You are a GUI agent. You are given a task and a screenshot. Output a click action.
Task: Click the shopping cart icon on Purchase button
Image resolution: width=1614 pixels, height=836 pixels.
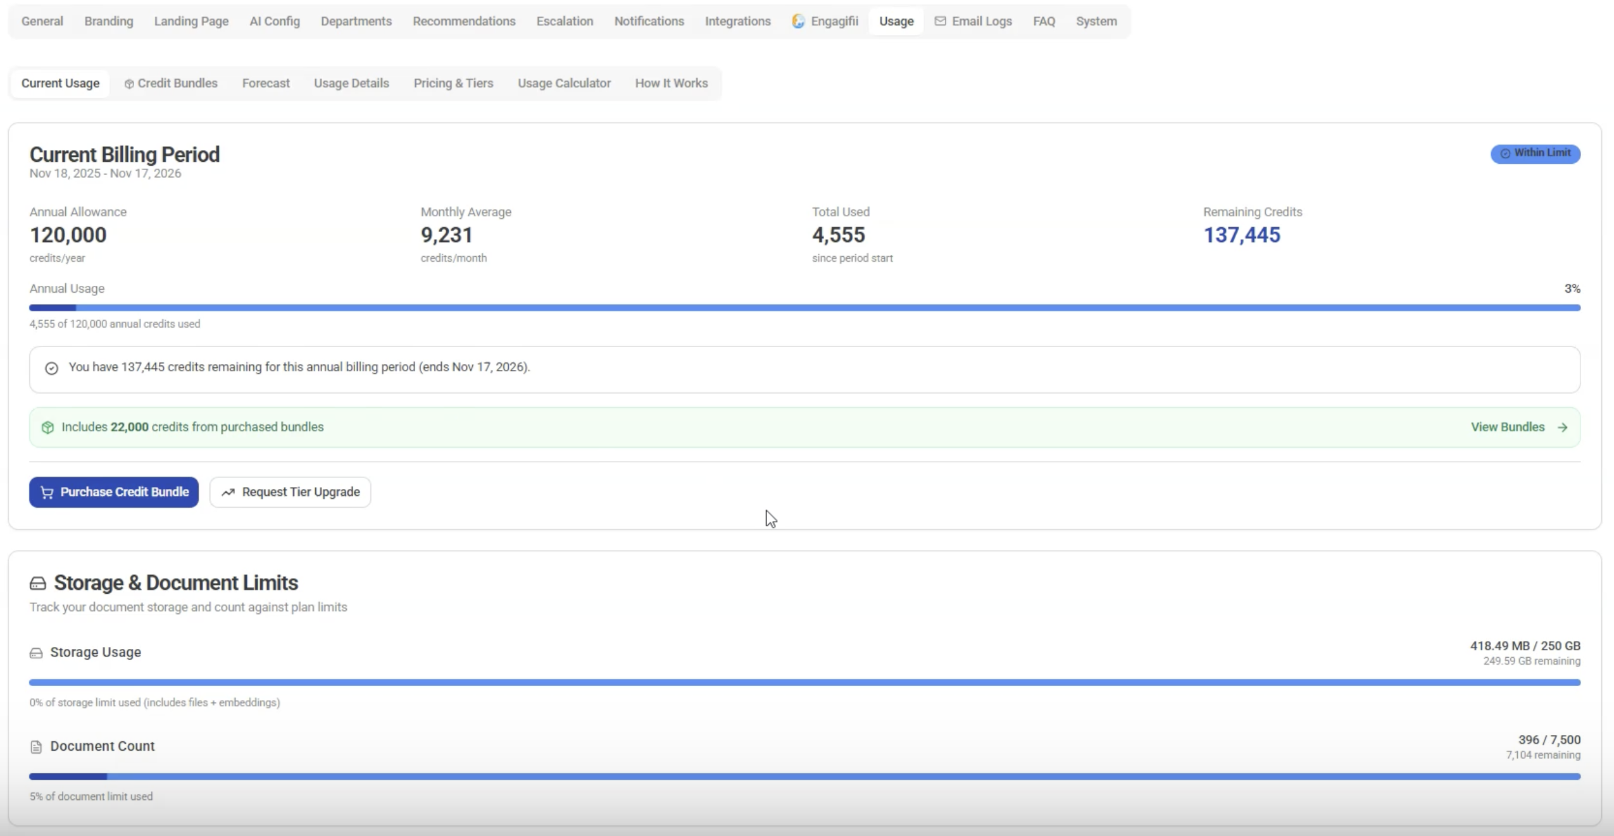(47, 492)
